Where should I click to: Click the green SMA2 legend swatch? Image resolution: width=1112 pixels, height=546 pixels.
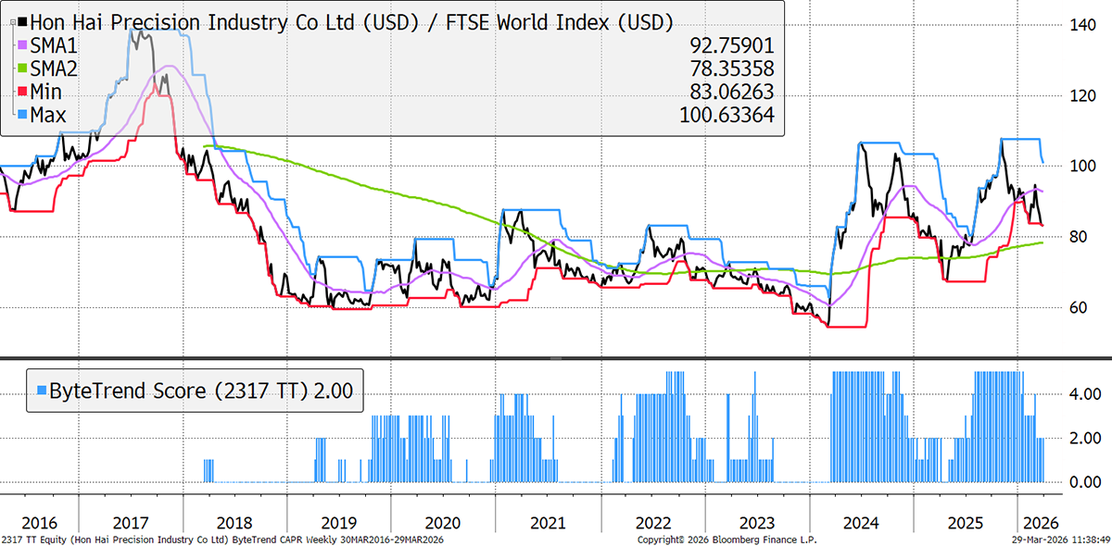point(22,69)
